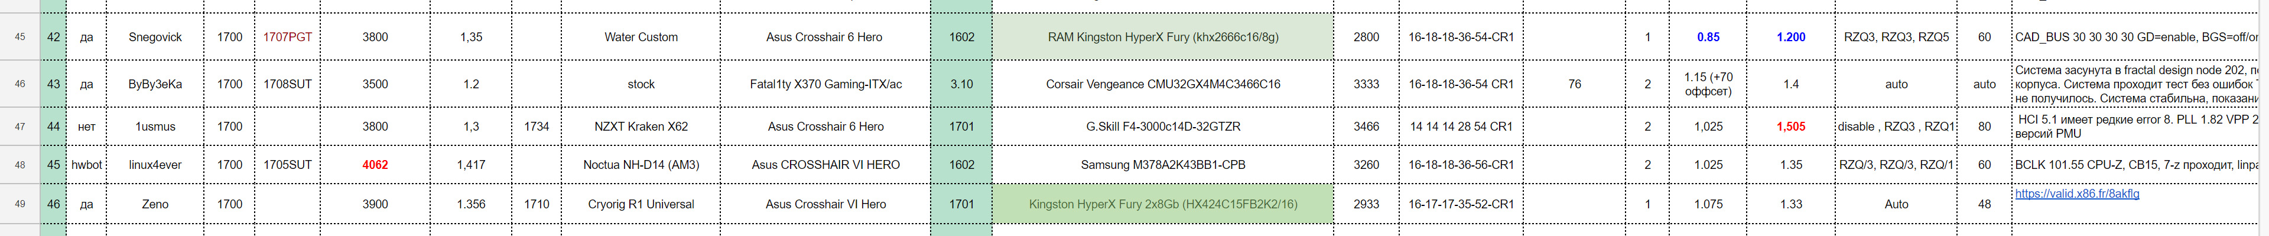The width and height of the screenshot is (2269, 236).
Task: Select the Snegovick username cell
Action: point(155,37)
